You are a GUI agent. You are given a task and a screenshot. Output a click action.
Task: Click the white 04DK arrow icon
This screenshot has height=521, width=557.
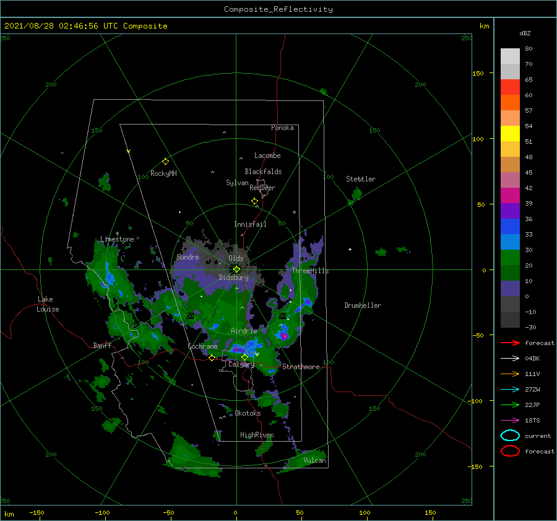510,359
